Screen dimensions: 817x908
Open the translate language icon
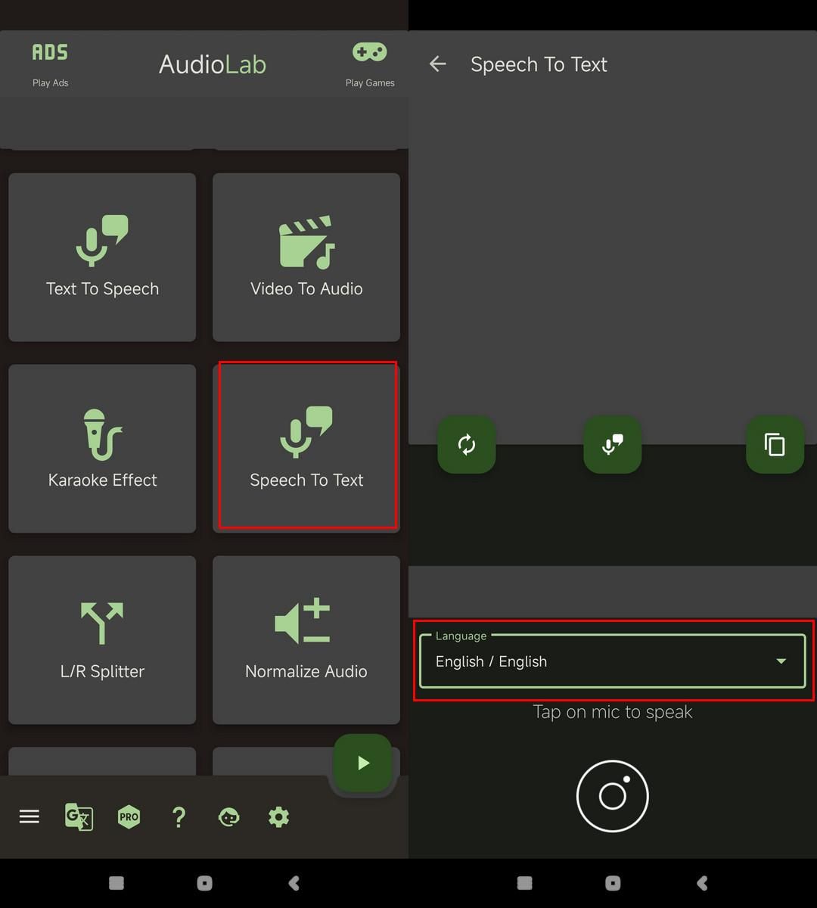pyautogui.click(x=79, y=817)
